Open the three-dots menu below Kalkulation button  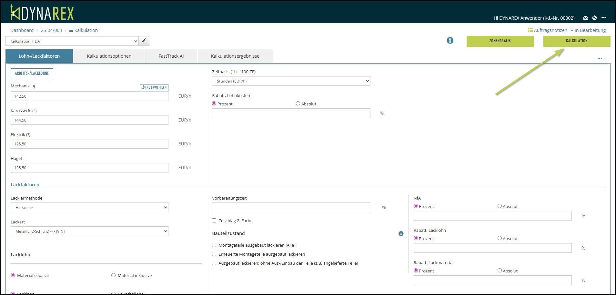(x=600, y=58)
